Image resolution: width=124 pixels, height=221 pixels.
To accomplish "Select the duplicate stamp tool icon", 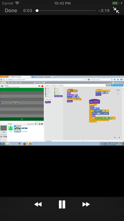I will [x=35, y=83].
